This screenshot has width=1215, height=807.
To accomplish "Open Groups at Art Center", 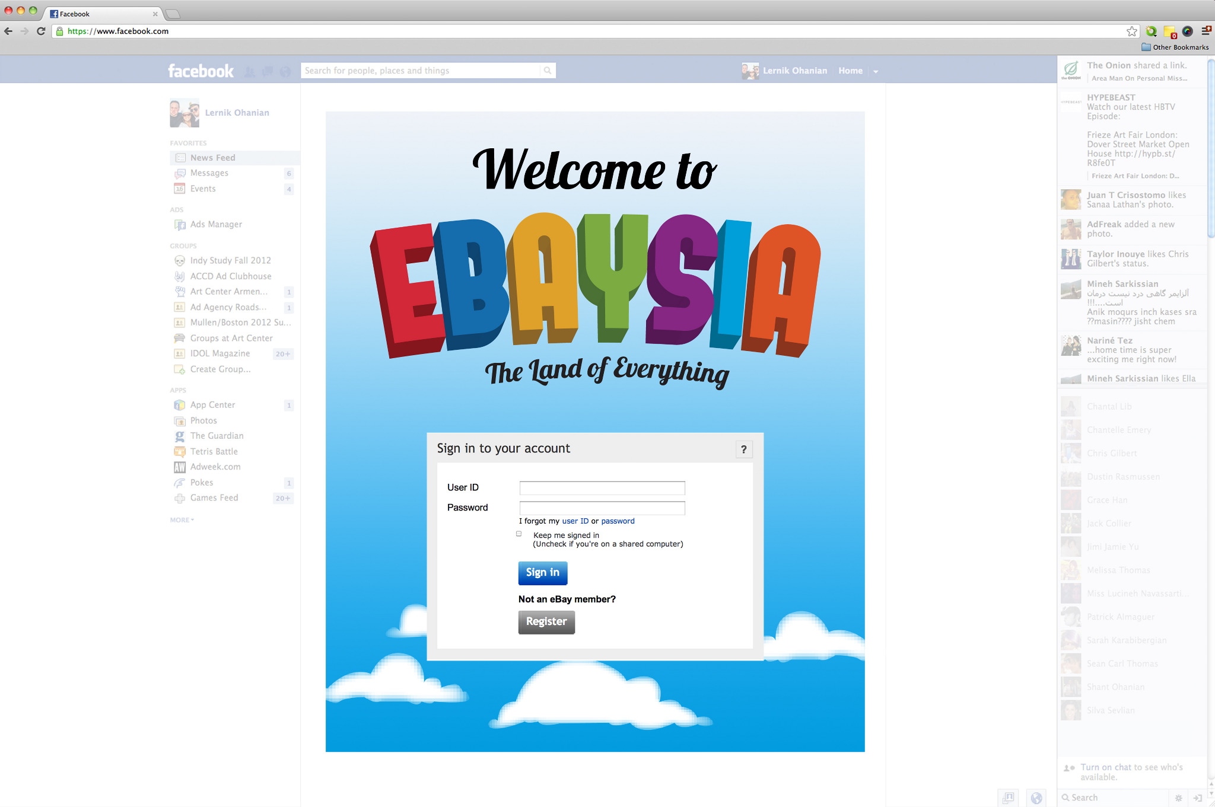I will tap(232, 338).
